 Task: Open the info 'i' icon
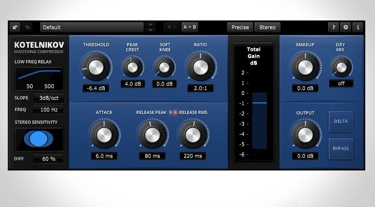(358, 27)
